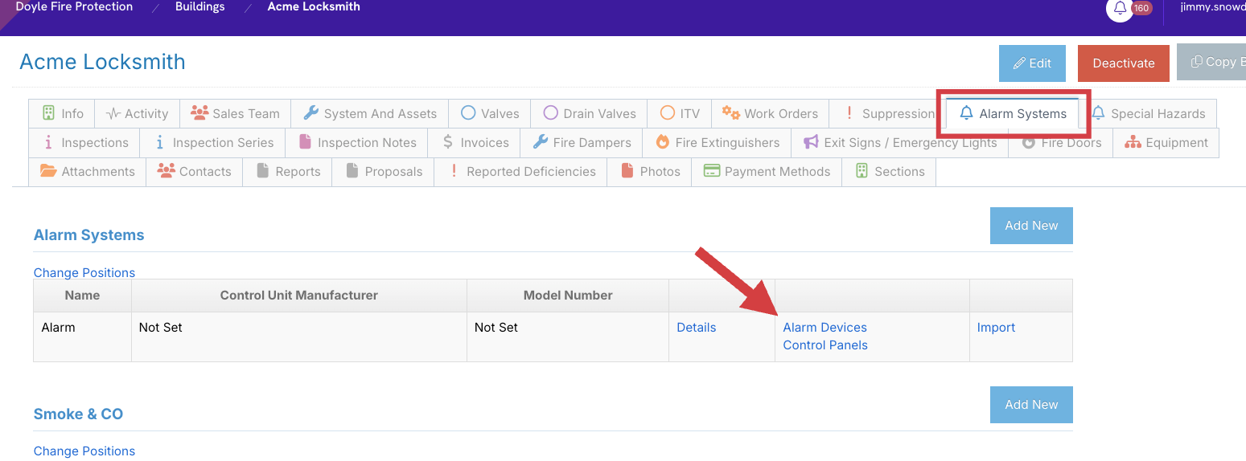
Task: Change Positions under Alarm Systems
Action: coord(84,272)
